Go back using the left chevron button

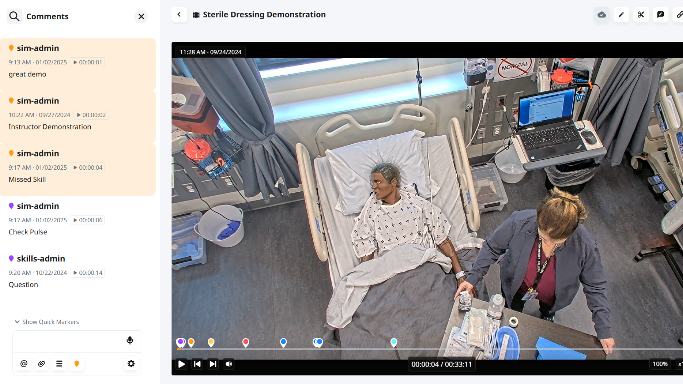179,15
